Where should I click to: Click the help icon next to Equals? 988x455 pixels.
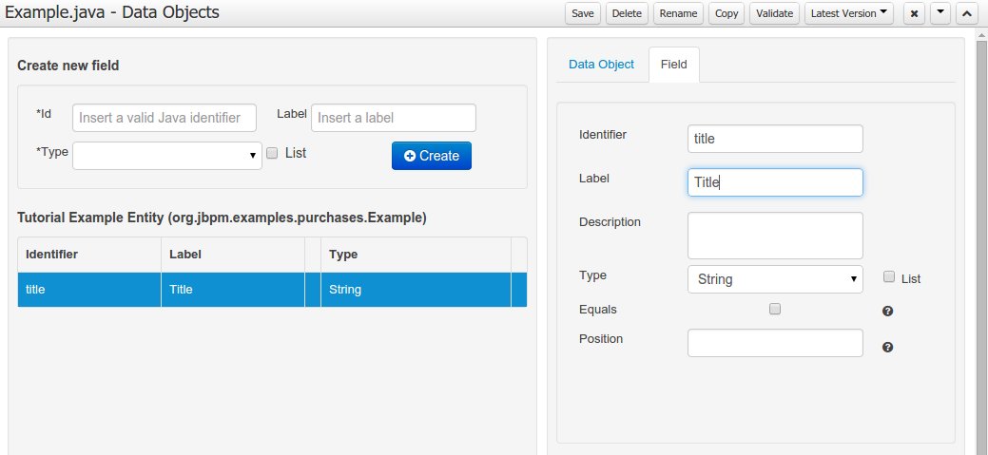tap(887, 311)
